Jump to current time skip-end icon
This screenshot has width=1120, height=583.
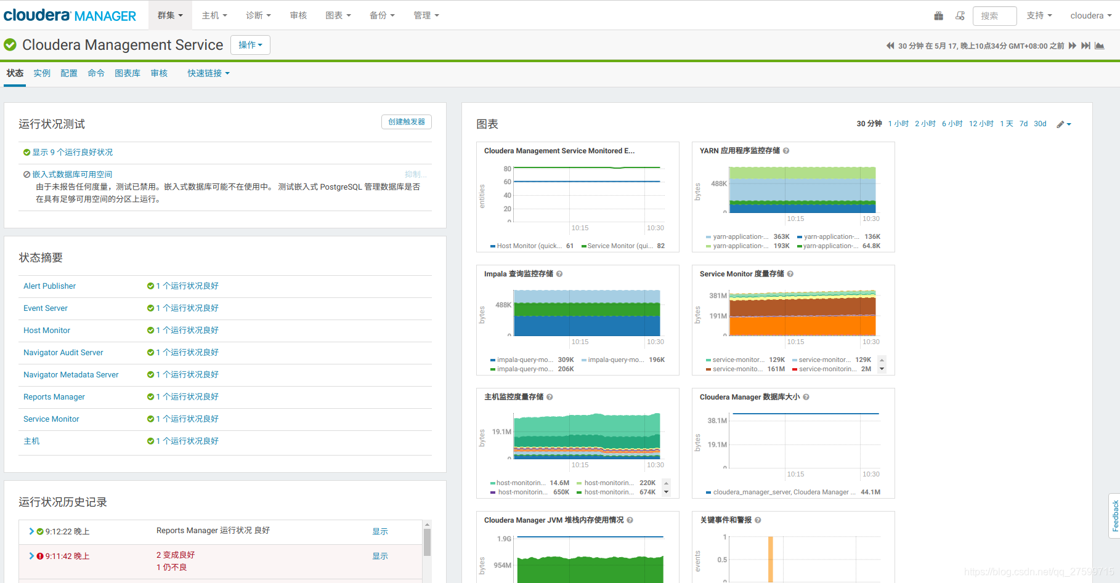click(x=1086, y=46)
